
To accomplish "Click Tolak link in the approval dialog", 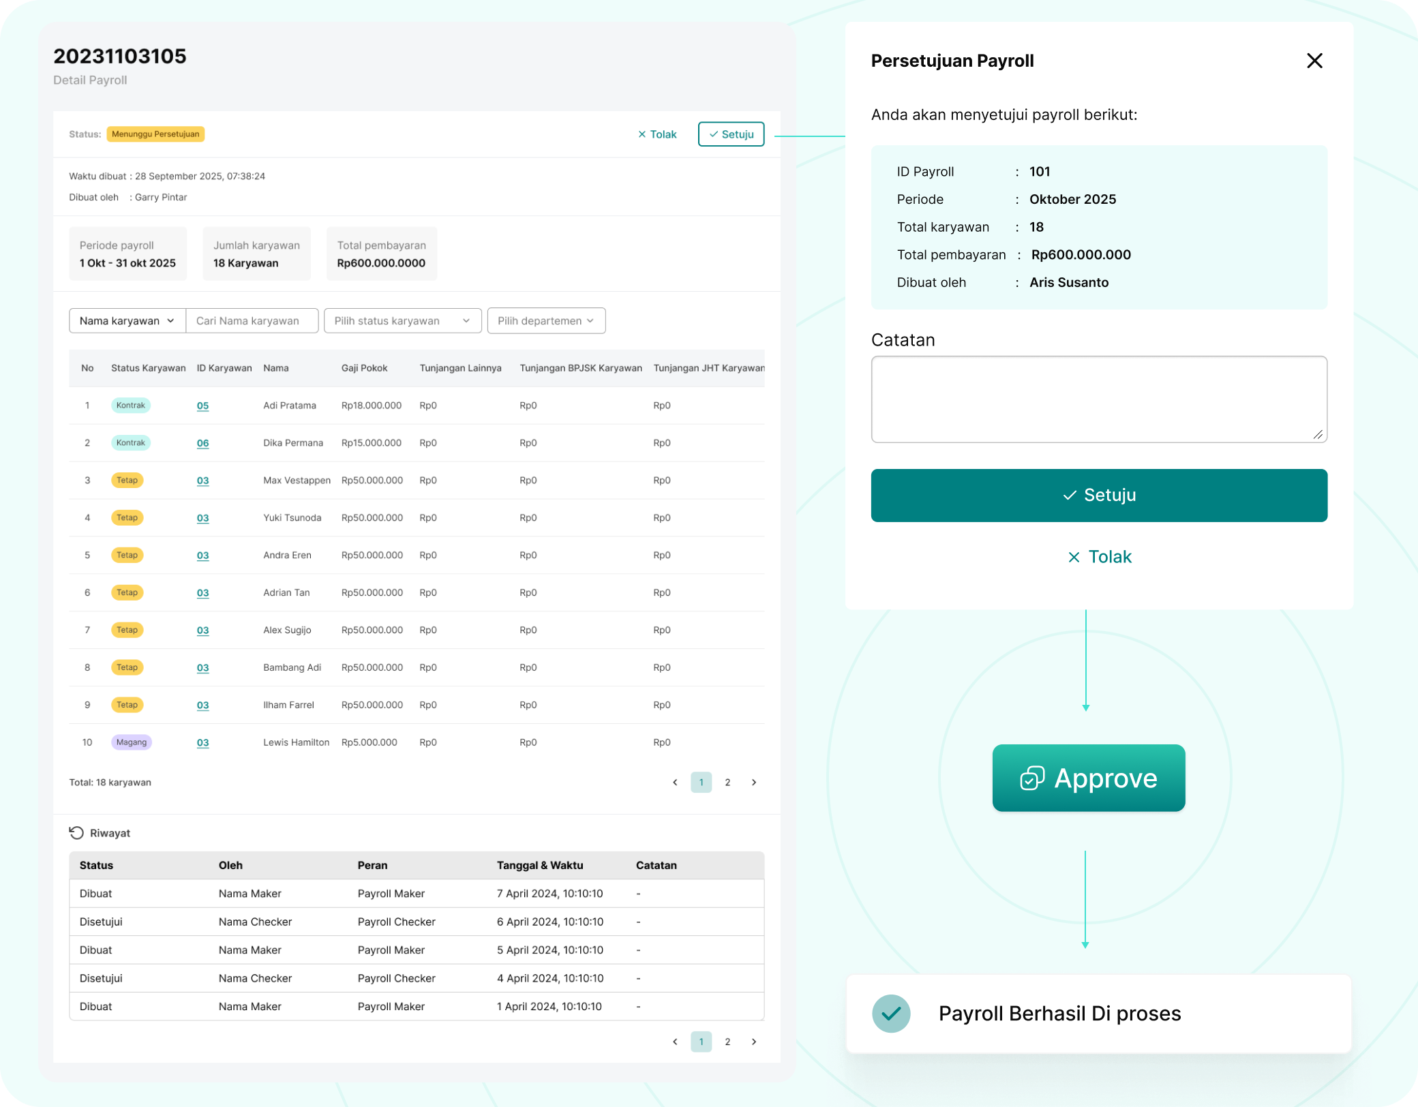I will pyautogui.click(x=1099, y=557).
